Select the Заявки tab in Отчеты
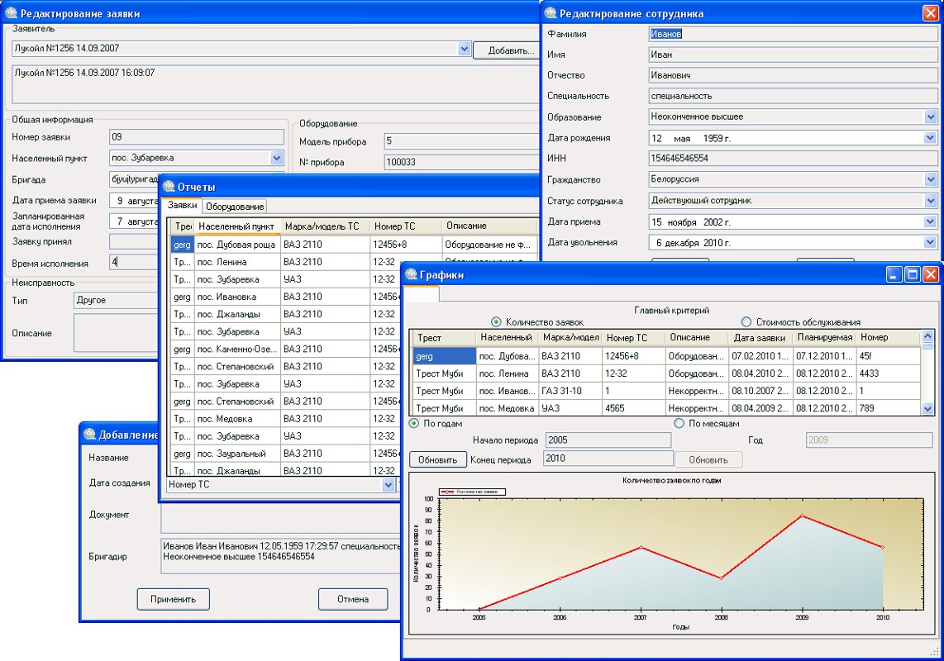The width and height of the screenshot is (944, 661). pos(183,206)
